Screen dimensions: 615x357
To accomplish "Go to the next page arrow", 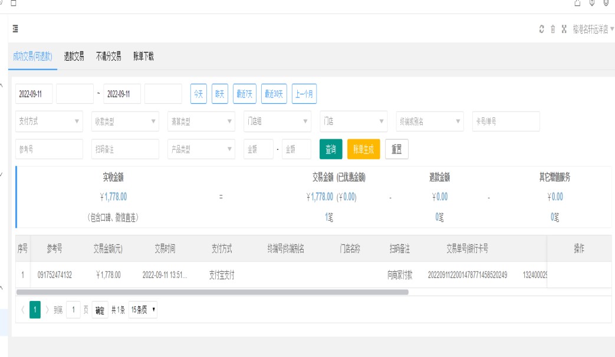I will (x=47, y=310).
